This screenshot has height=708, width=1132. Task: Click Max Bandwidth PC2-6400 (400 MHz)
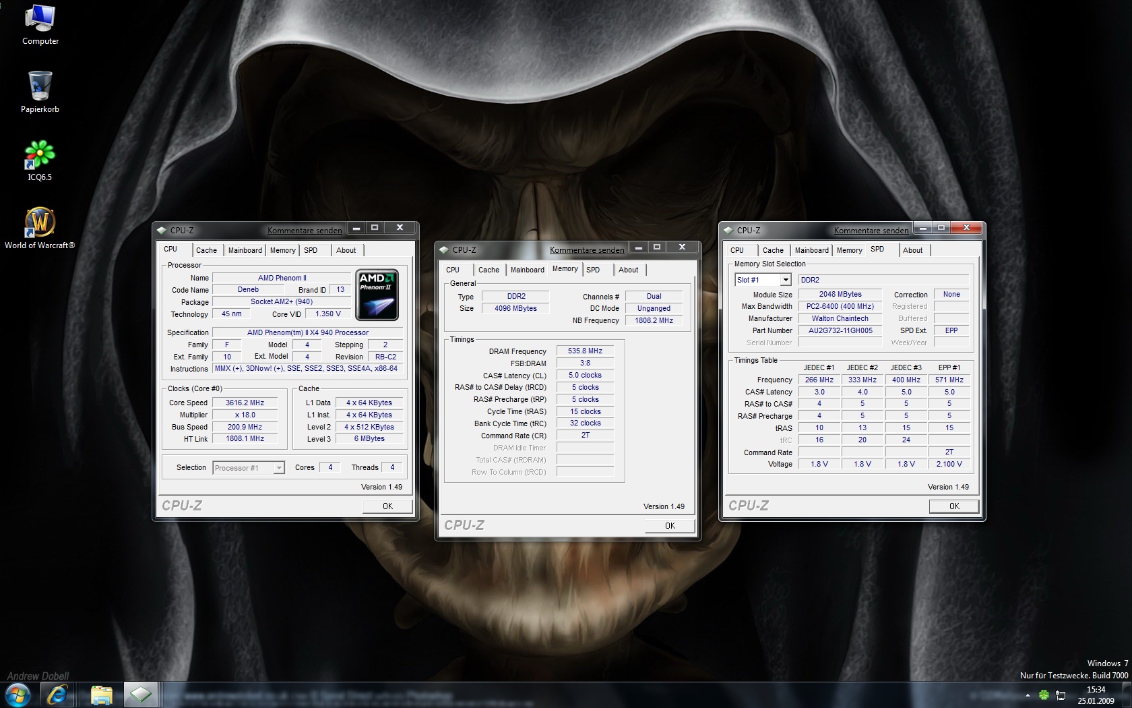[x=840, y=307]
